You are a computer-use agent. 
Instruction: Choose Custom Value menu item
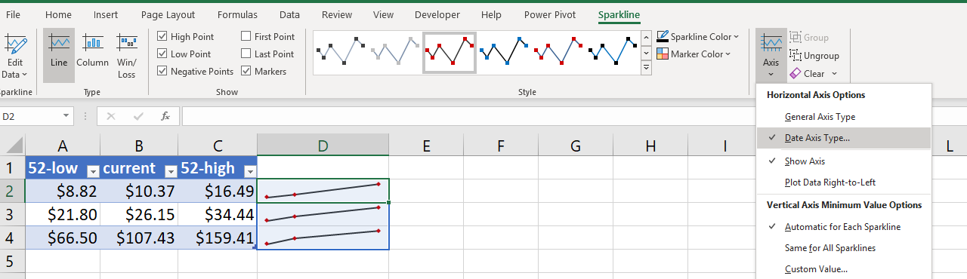[844, 269]
